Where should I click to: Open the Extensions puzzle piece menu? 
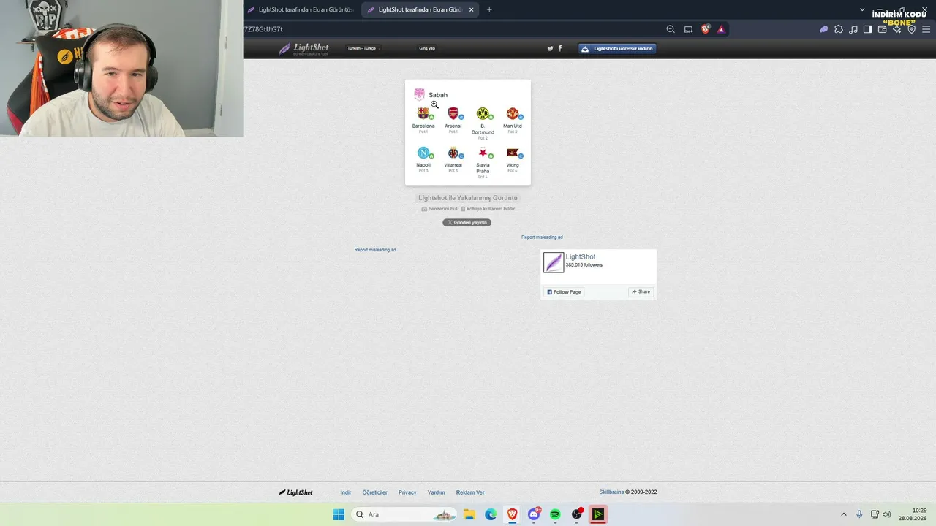[x=839, y=29]
